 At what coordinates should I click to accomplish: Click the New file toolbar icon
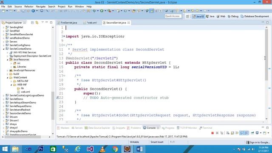point(3,11)
